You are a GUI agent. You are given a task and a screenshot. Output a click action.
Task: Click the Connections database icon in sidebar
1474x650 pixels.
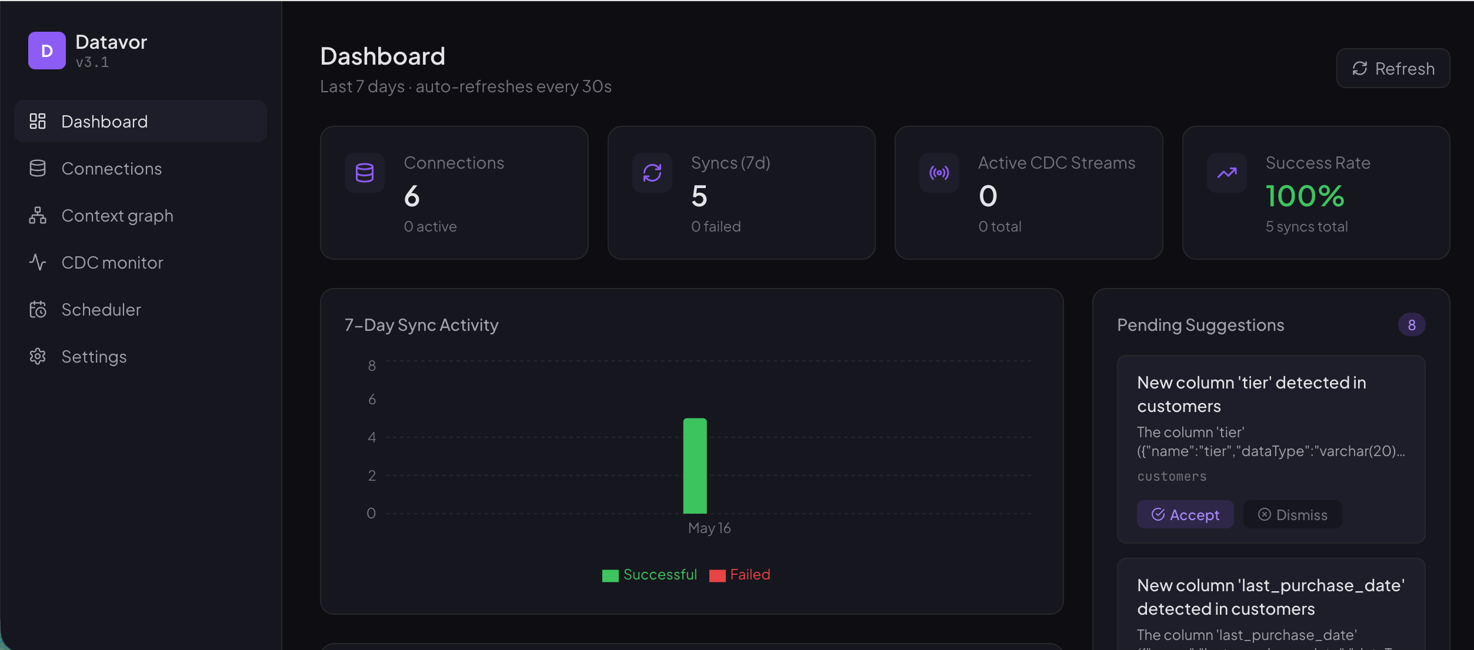coord(38,168)
